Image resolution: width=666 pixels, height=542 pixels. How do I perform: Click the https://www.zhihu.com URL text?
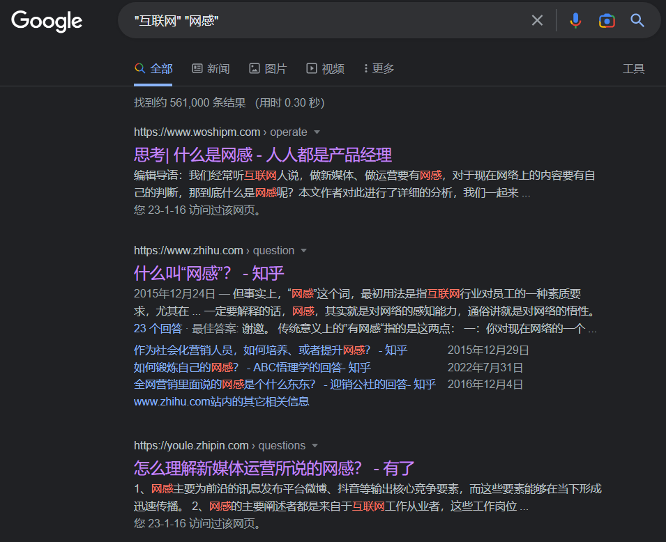pos(188,251)
